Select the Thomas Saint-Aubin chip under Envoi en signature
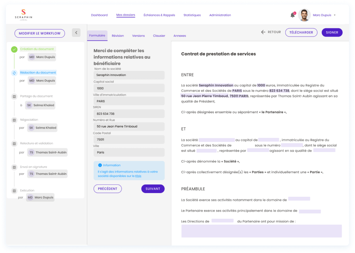This screenshot has height=253, width=355. (47, 174)
